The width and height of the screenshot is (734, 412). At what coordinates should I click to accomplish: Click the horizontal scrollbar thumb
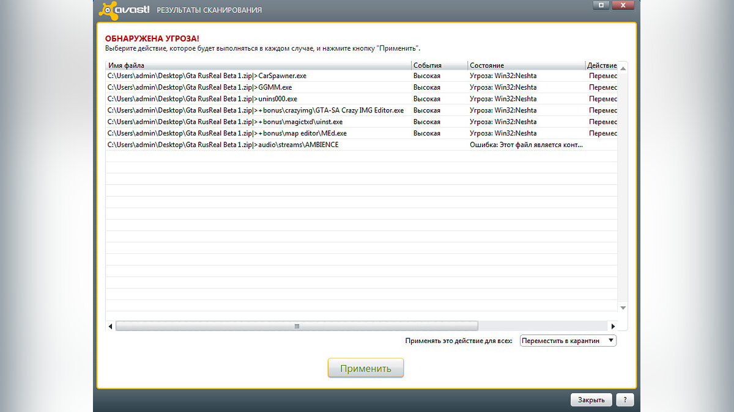coord(297,326)
